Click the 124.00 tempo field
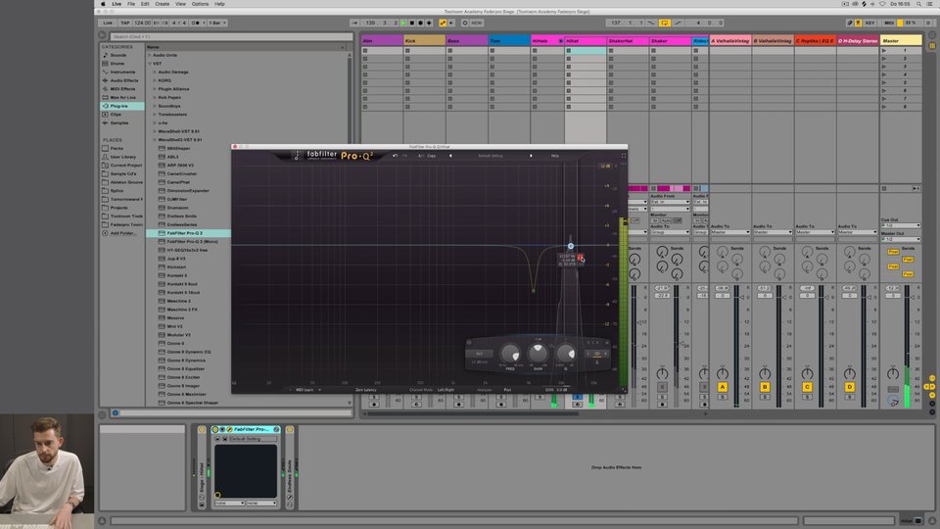This screenshot has width=940, height=529. point(142,23)
